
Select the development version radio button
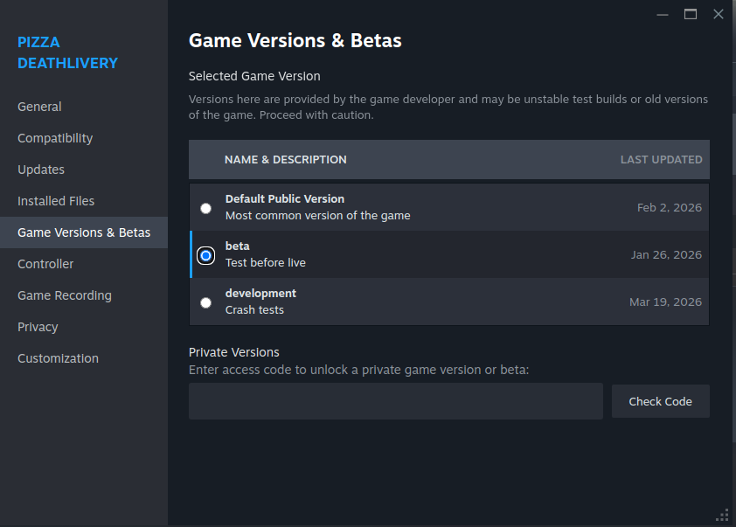[205, 302]
